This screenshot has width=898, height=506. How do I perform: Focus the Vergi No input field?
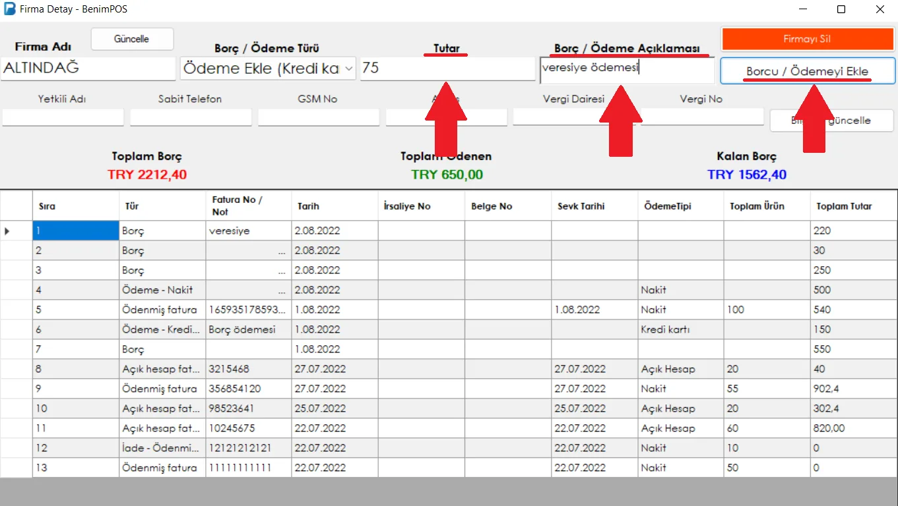click(x=702, y=117)
